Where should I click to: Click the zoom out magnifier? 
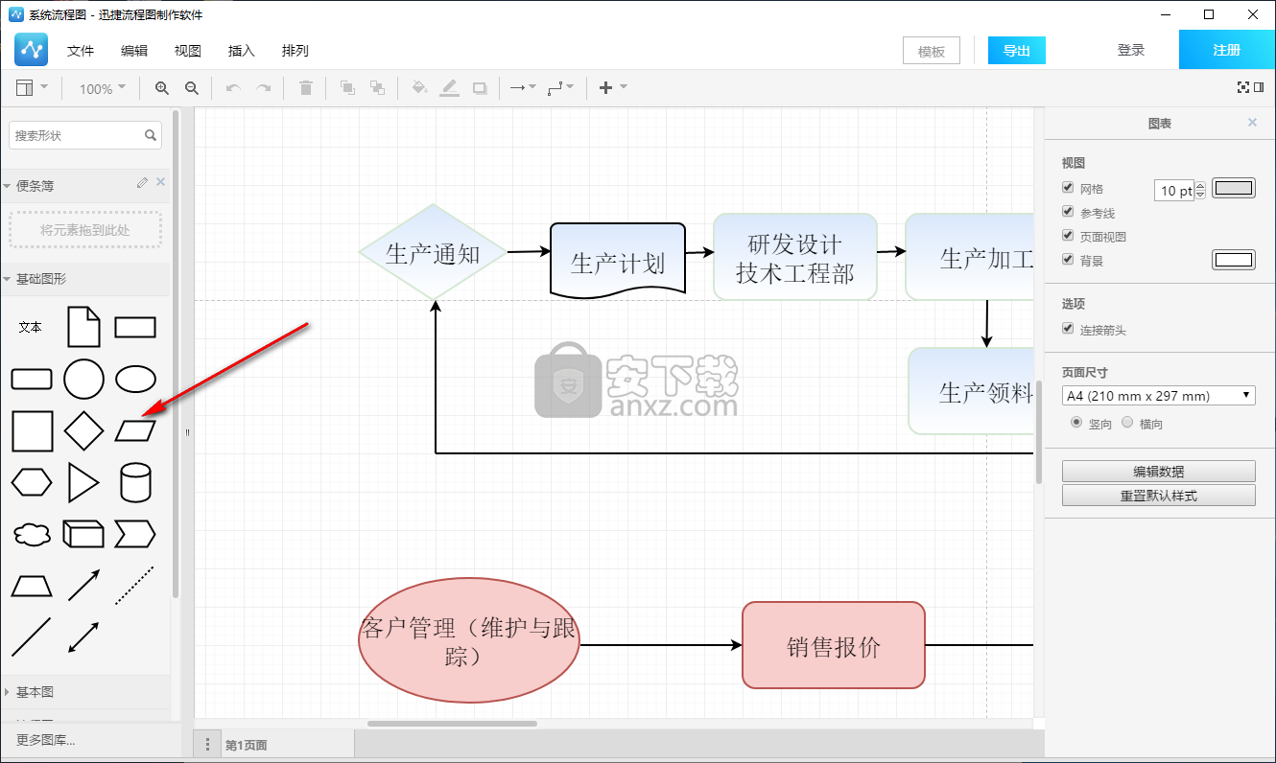pyautogui.click(x=192, y=88)
